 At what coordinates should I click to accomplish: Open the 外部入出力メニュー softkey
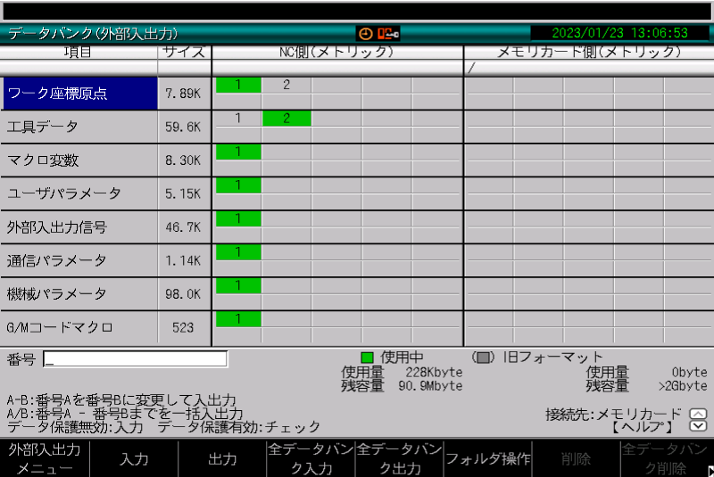point(45,458)
